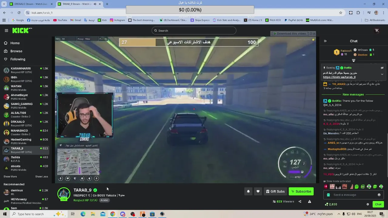The width and height of the screenshot is (388, 218).
Task: Bookmark this page with star icon
Action: (341, 13)
